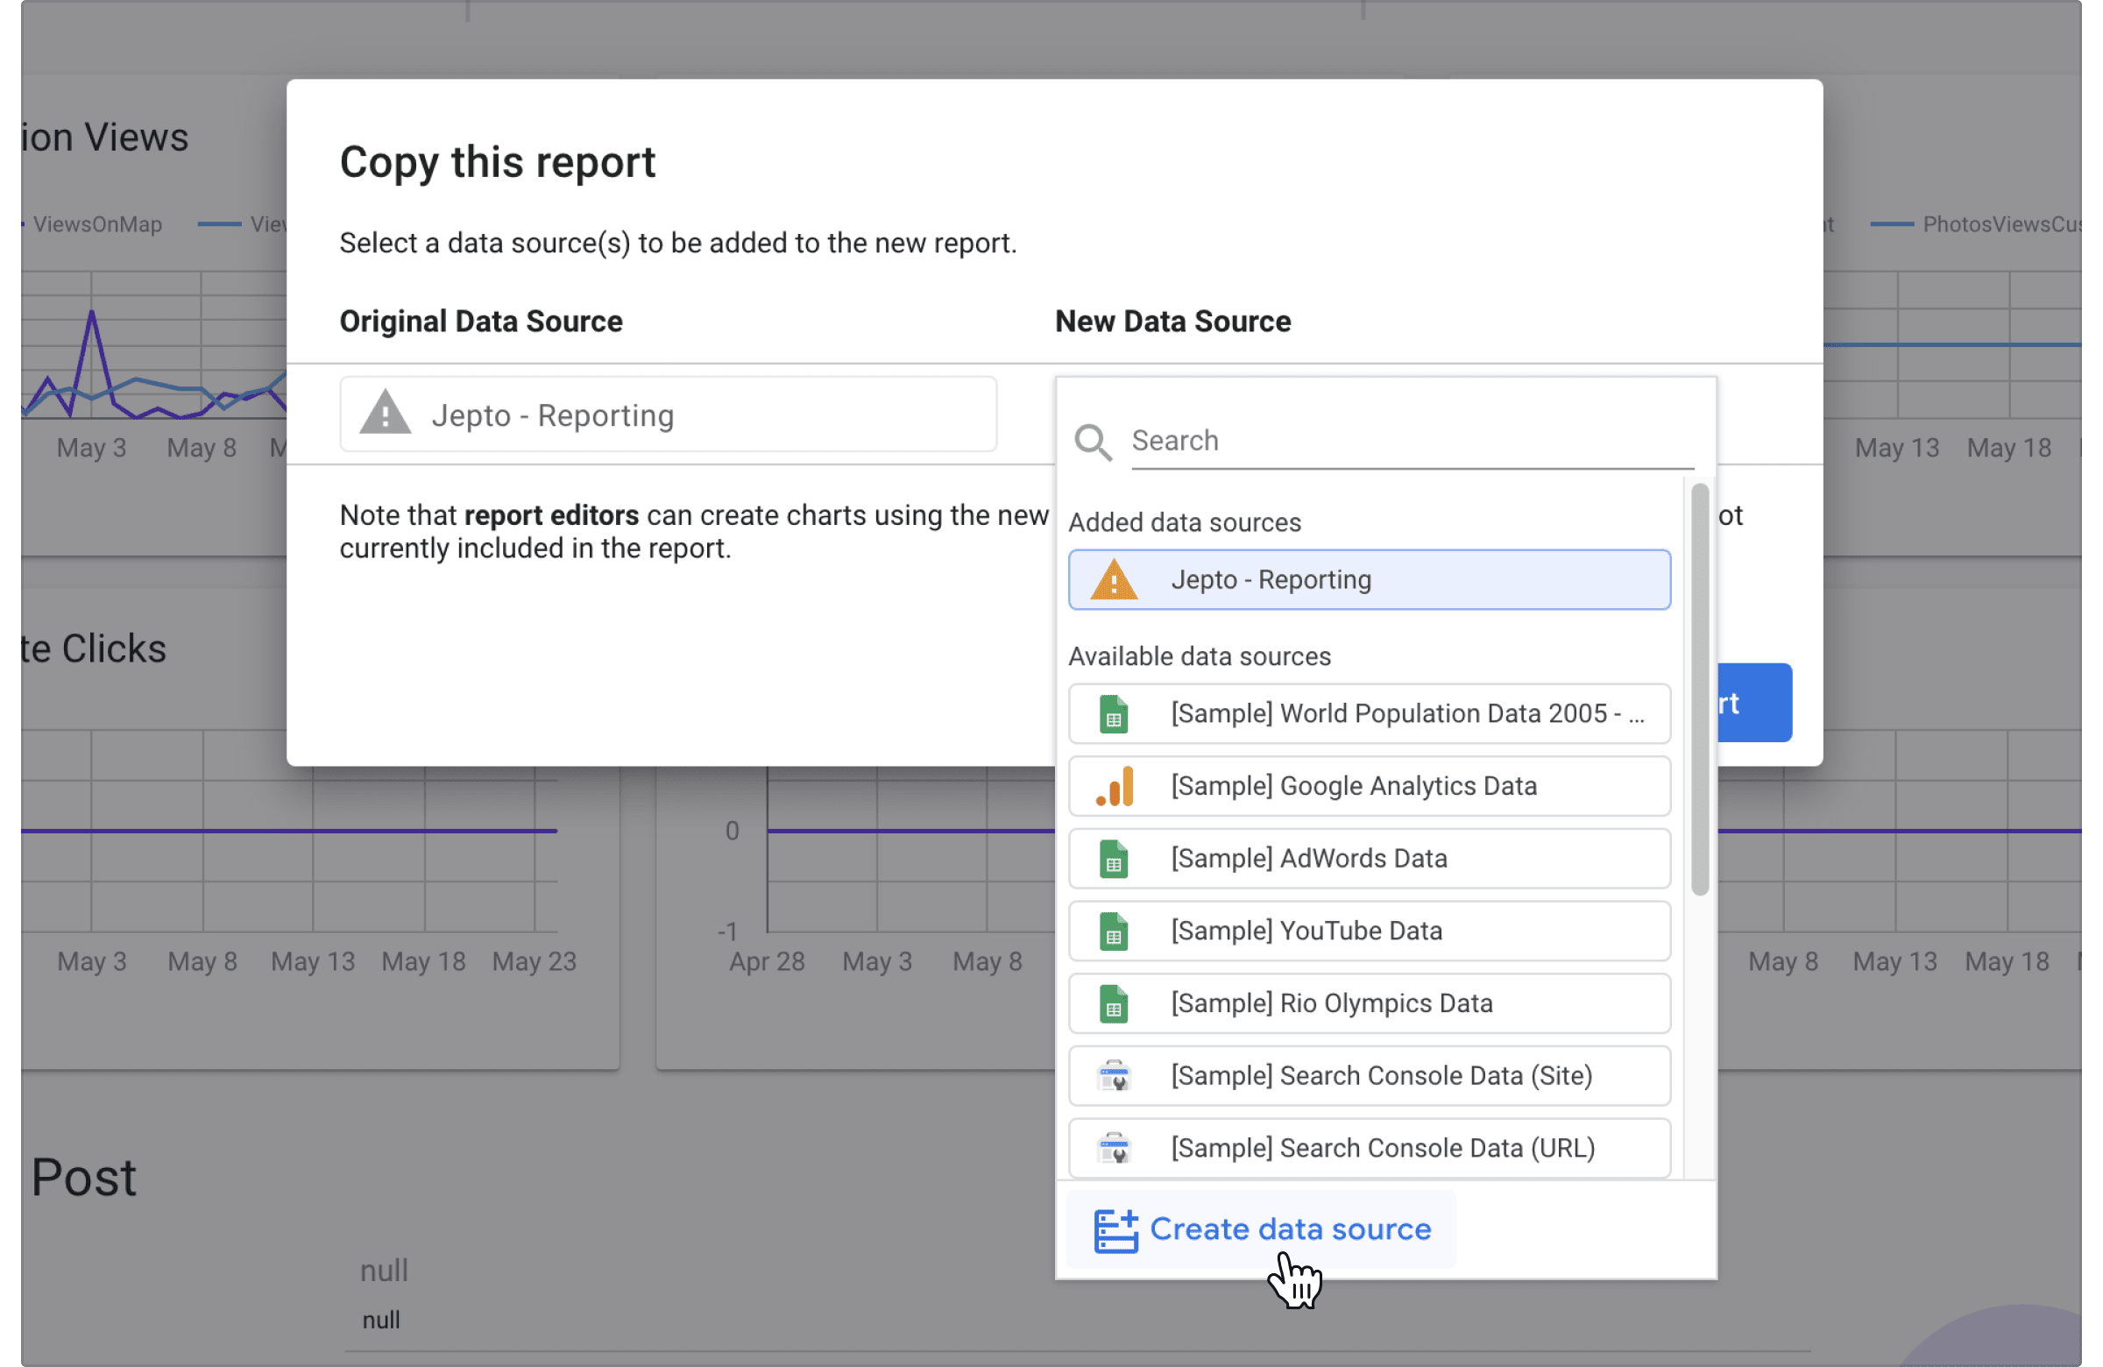Click the Search data sources field
Image resolution: width=2103 pixels, height=1367 pixels.
tap(1412, 441)
